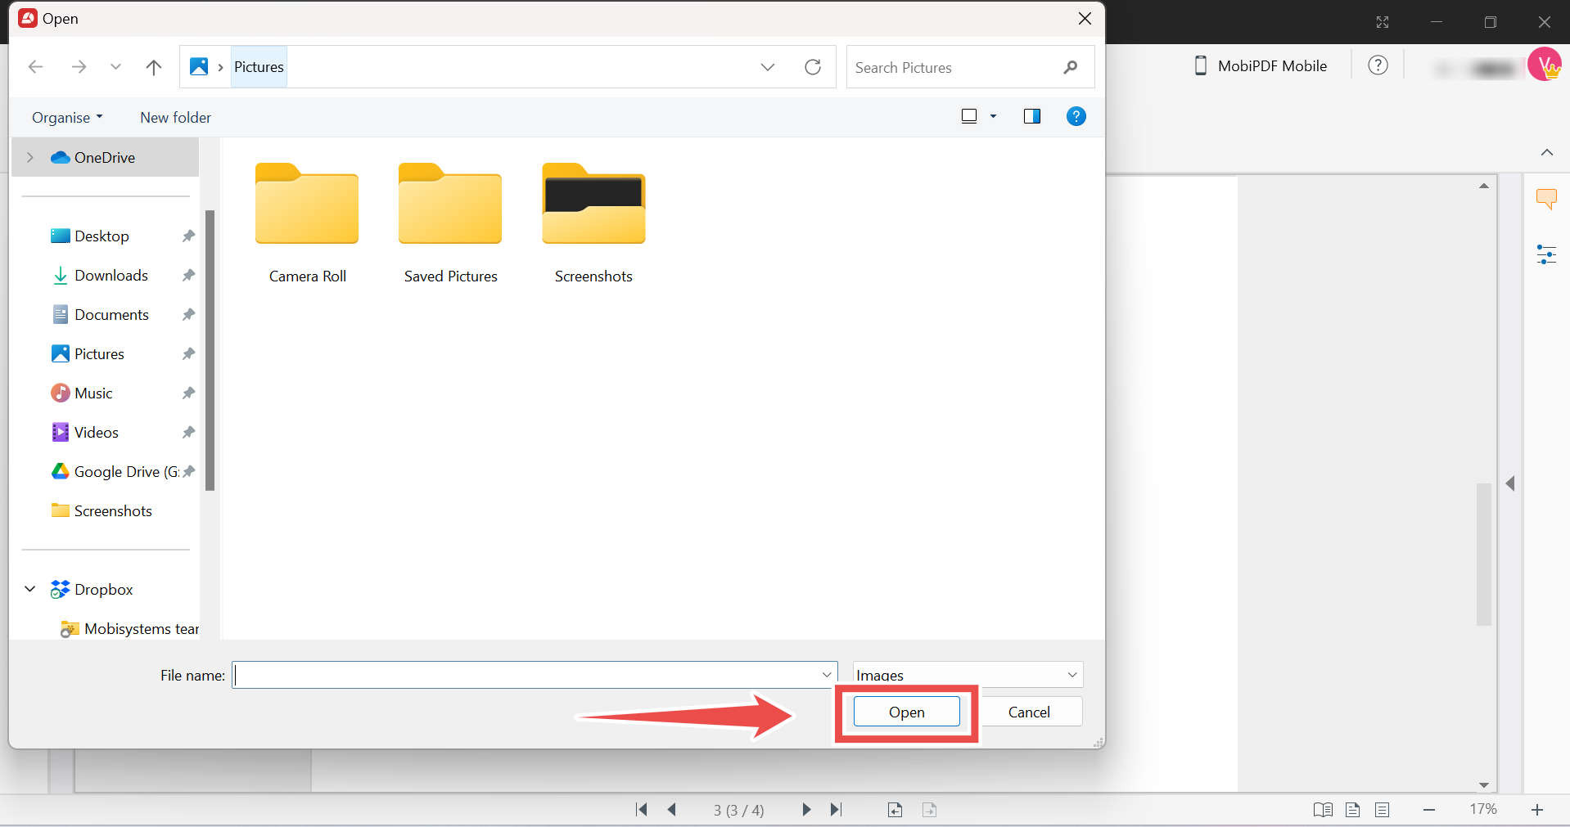Switch to single page view in MobiPDF

[1353, 810]
